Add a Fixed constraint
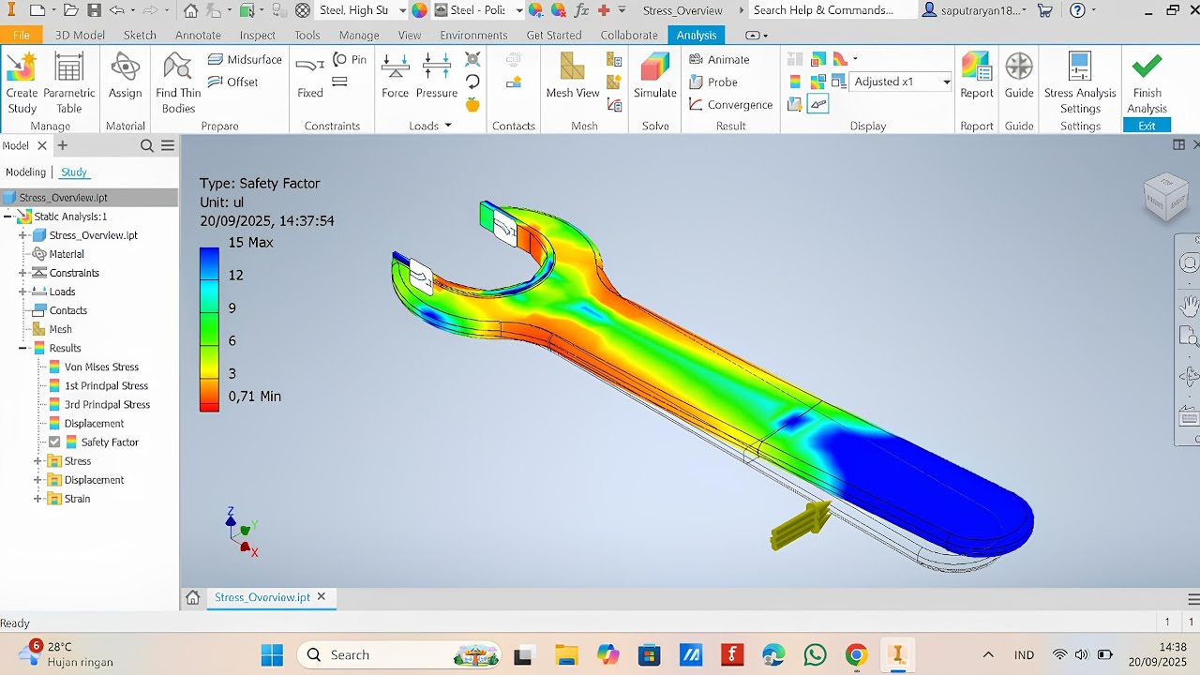The image size is (1200, 675). click(310, 76)
